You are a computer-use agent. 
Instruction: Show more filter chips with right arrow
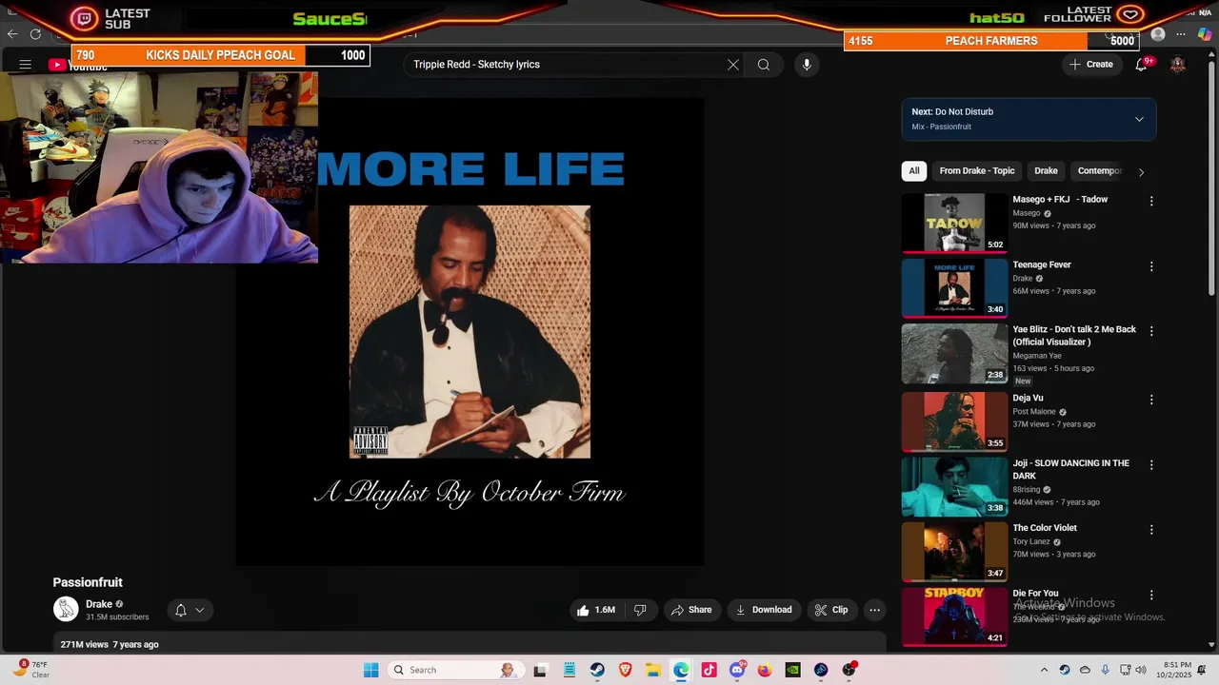point(1141,172)
